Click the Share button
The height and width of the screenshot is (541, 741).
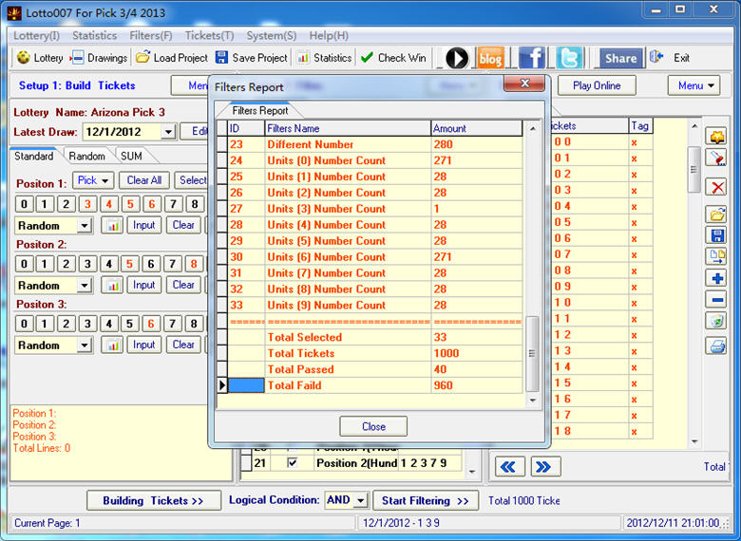pyautogui.click(x=620, y=58)
